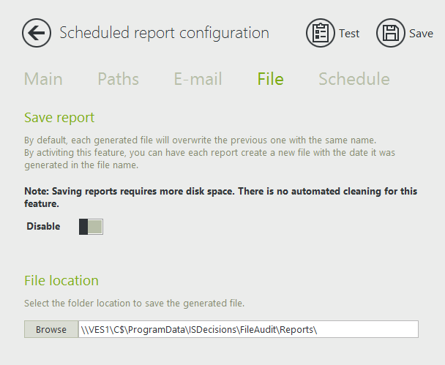Image resolution: width=445 pixels, height=365 pixels.
Task: Click the File location section heading
Action: (61, 280)
